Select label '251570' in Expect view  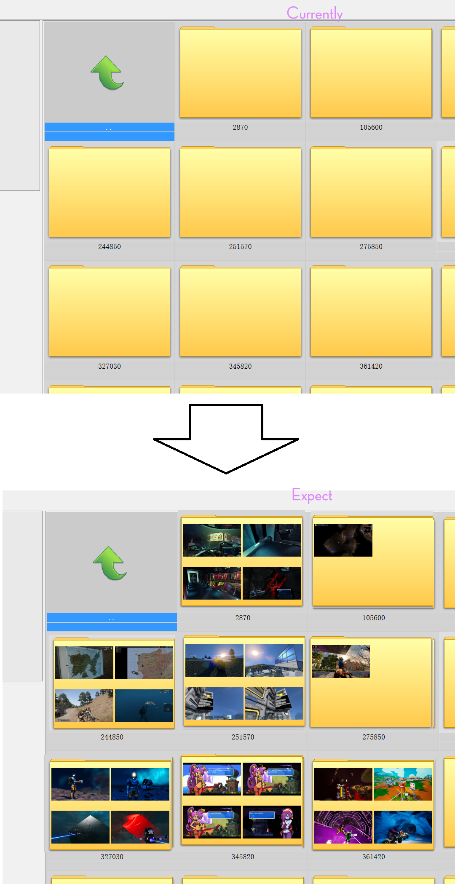(x=243, y=737)
